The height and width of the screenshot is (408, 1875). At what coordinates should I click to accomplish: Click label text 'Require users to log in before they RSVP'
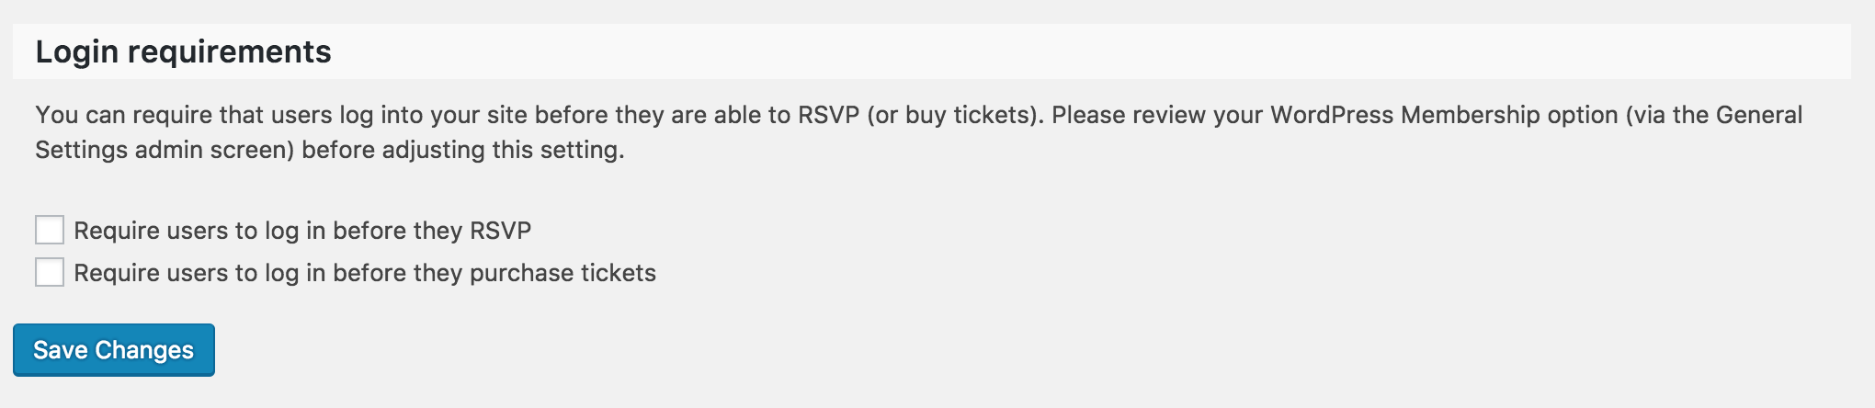pyautogui.click(x=302, y=231)
